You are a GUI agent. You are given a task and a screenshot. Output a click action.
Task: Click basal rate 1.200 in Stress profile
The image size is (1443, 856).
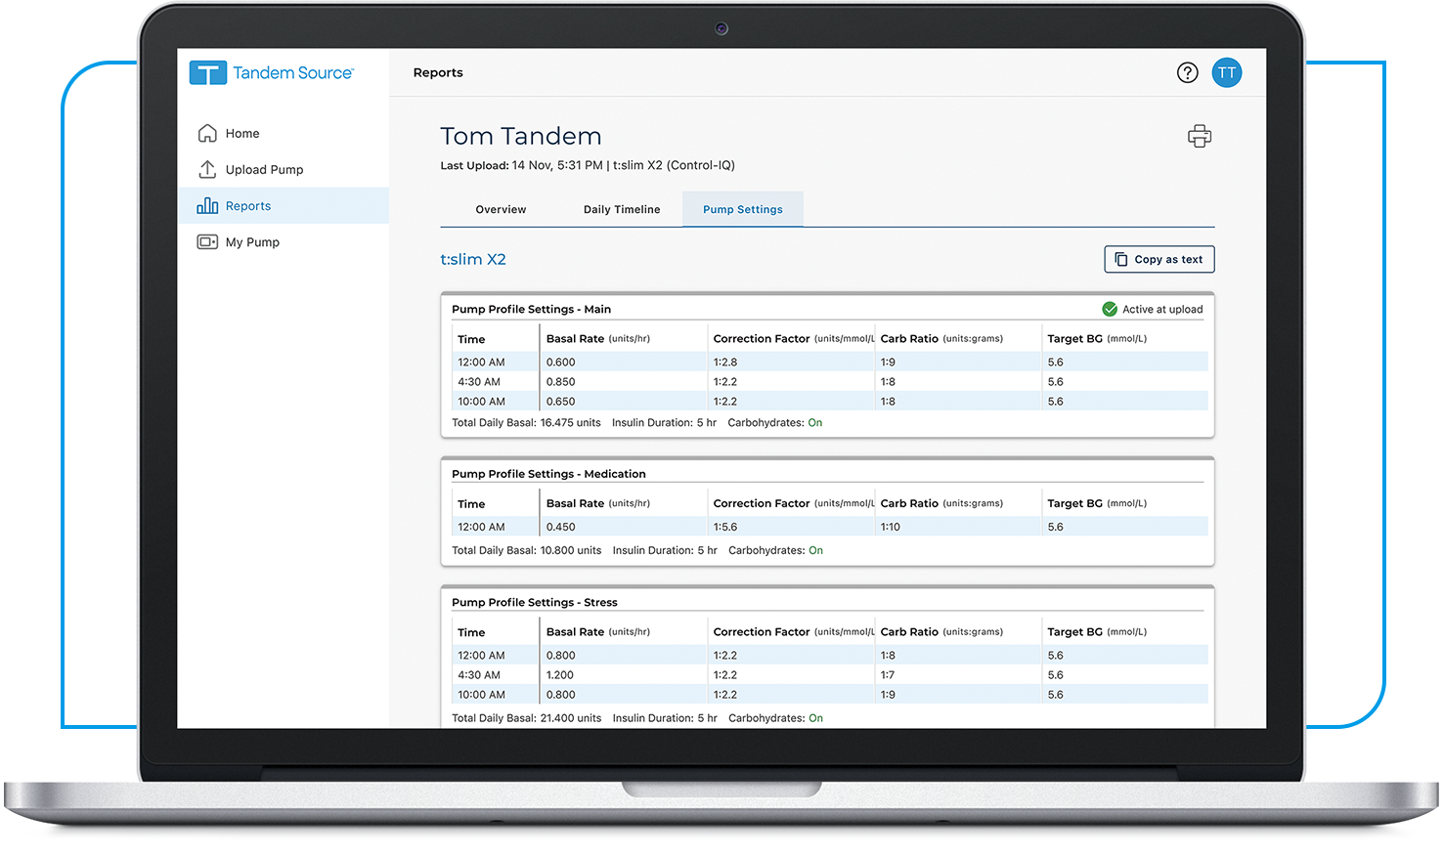[x=560, y=674]
